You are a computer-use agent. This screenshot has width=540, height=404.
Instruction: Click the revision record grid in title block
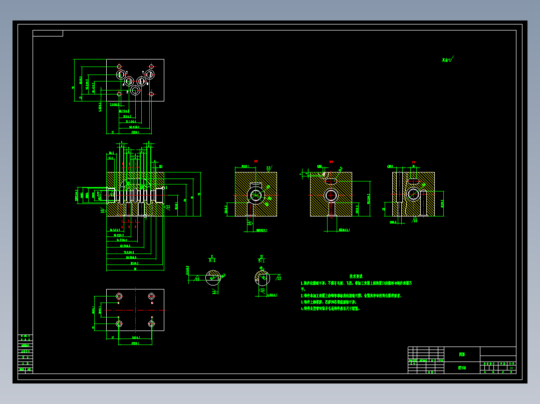(426, 360)
